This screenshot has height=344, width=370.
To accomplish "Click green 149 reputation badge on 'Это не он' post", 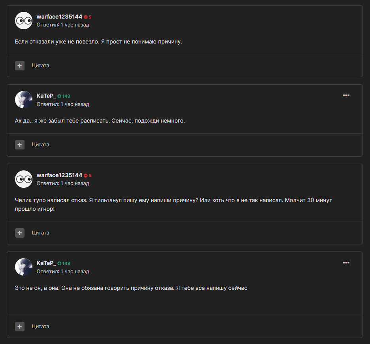I will click(64, 263).
